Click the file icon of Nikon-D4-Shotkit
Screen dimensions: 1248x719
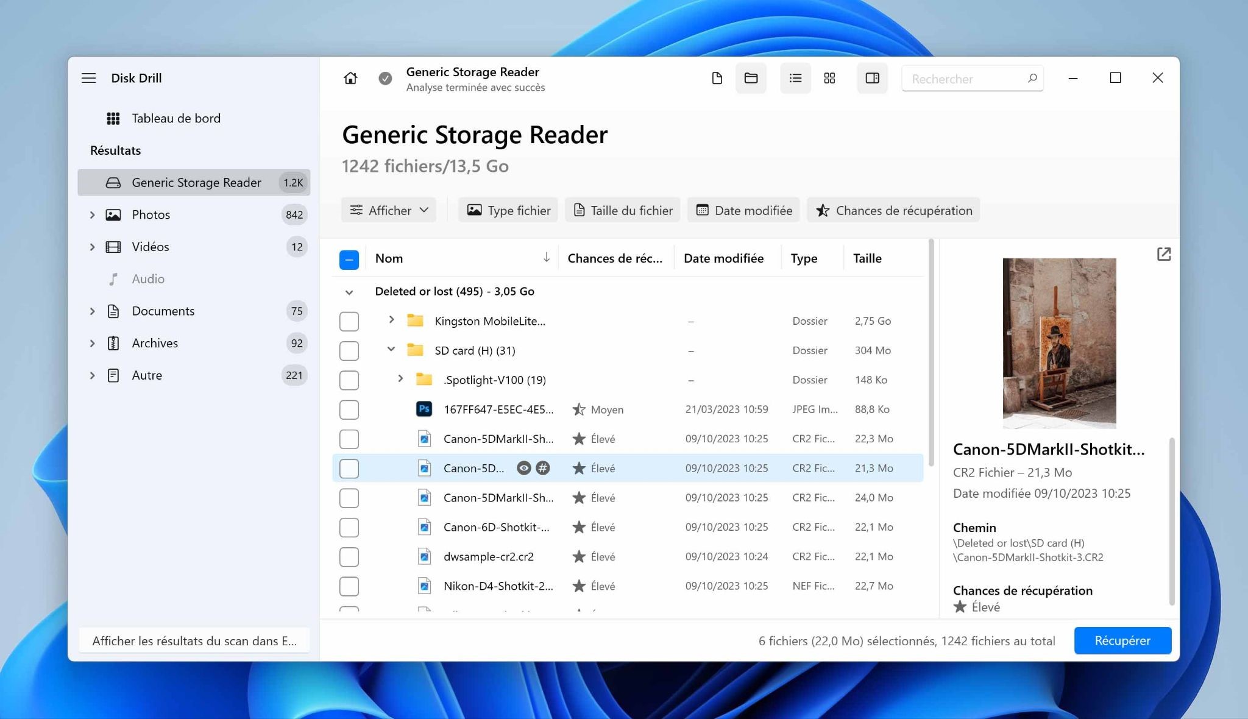click(424, 586)
